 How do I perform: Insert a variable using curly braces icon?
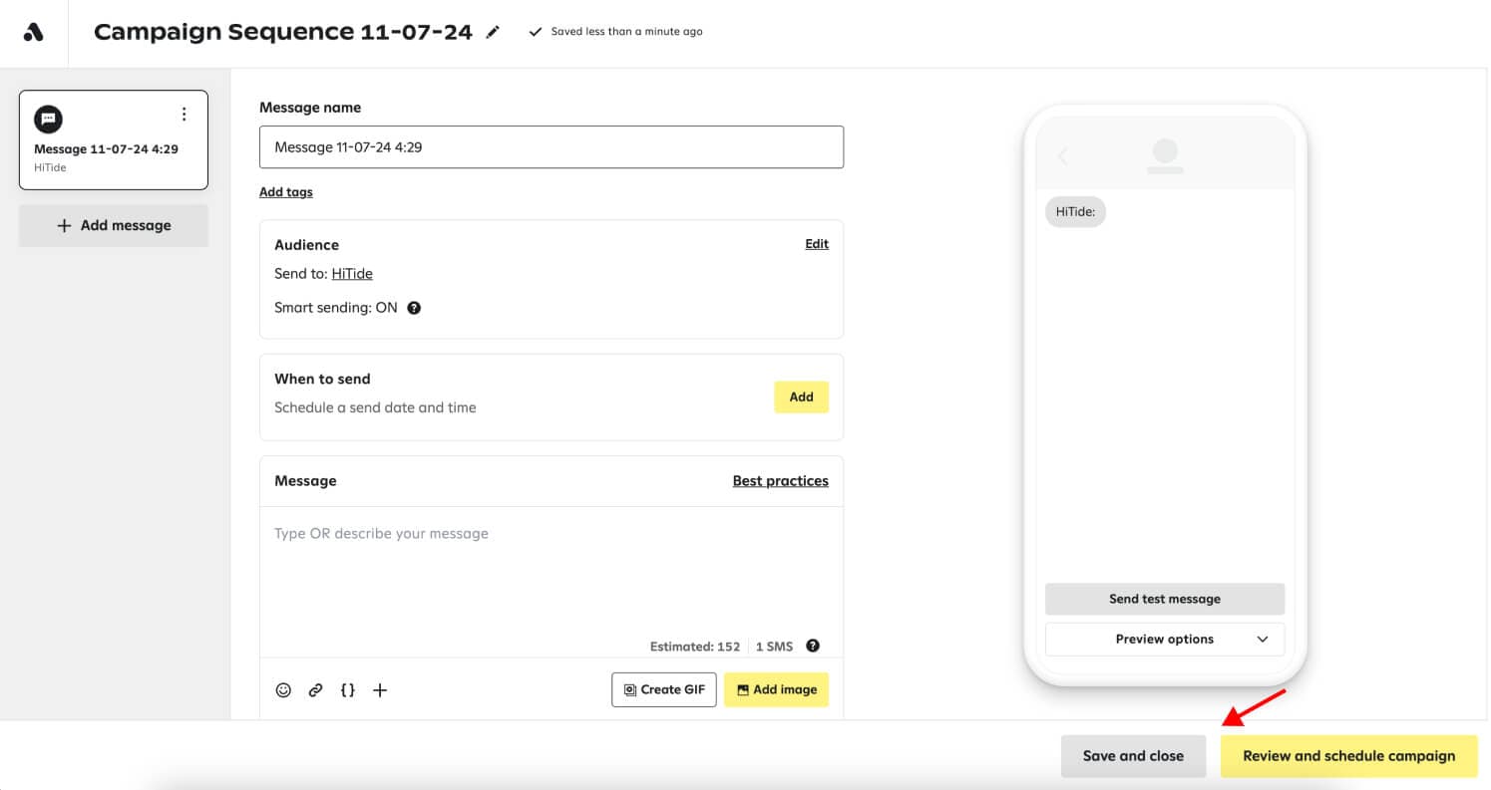(x=347, y=689)
